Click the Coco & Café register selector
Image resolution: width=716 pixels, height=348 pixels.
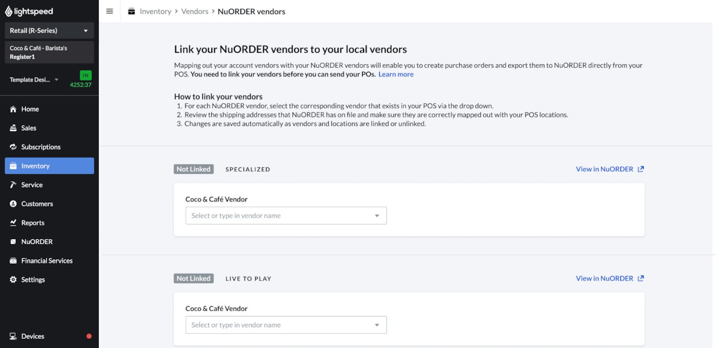tap(49, 52)
